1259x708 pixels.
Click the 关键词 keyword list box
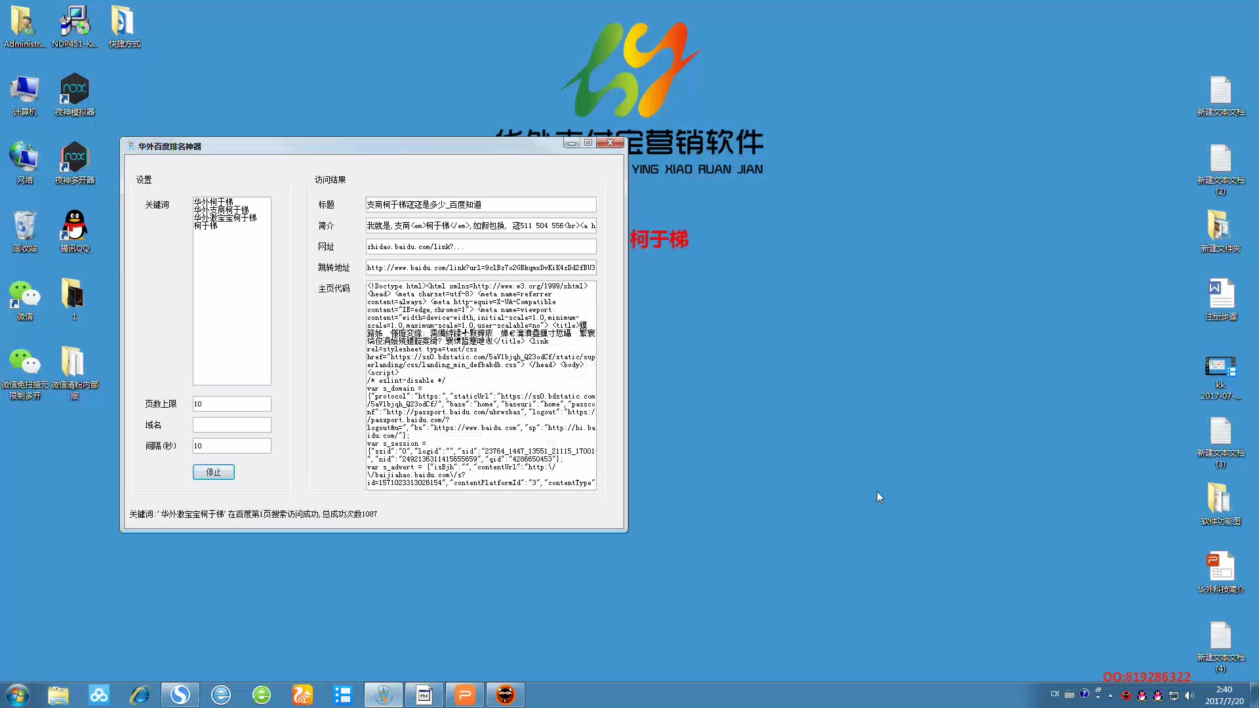(x=231, y=291)
